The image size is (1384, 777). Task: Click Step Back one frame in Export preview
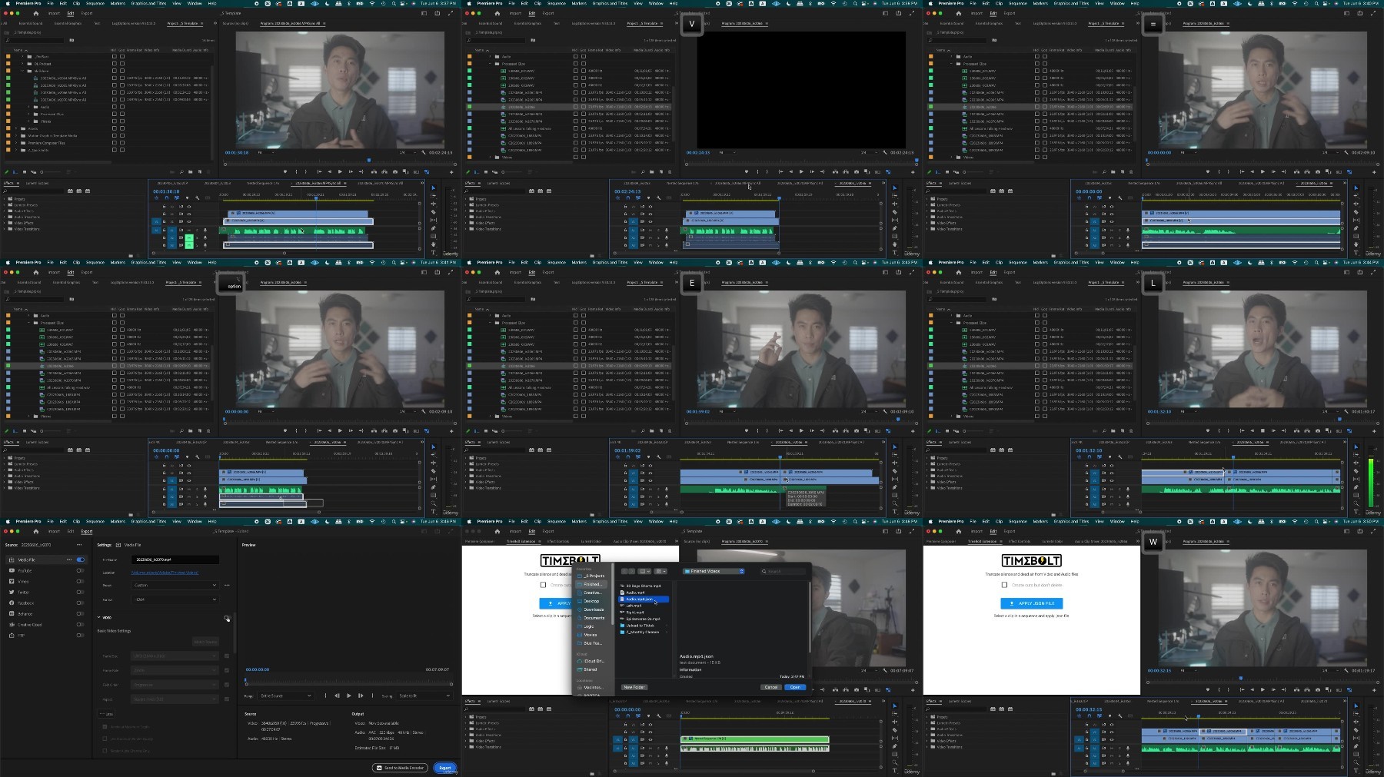pyautogui.click(x=337, y=696)
